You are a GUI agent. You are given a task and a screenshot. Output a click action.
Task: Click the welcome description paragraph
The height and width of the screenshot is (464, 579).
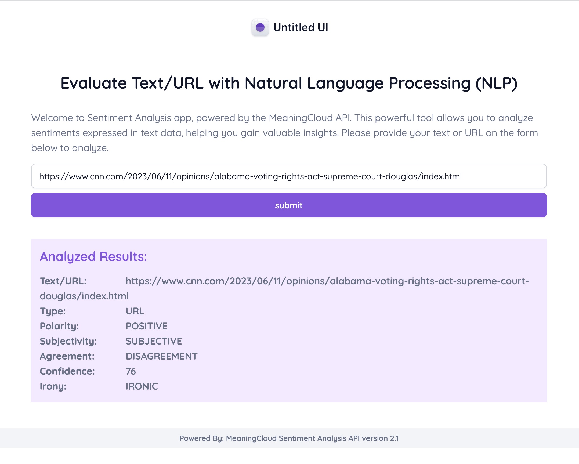click(x=285, y=133)
